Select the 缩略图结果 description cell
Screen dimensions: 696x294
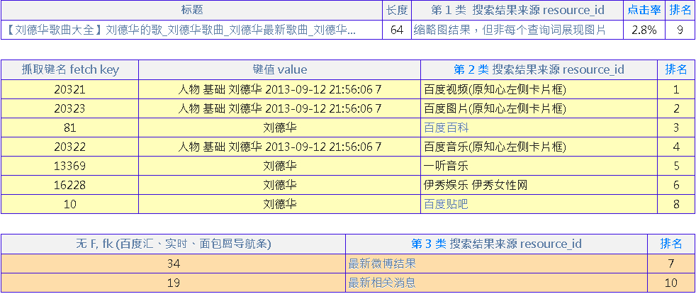coord(517,30)
